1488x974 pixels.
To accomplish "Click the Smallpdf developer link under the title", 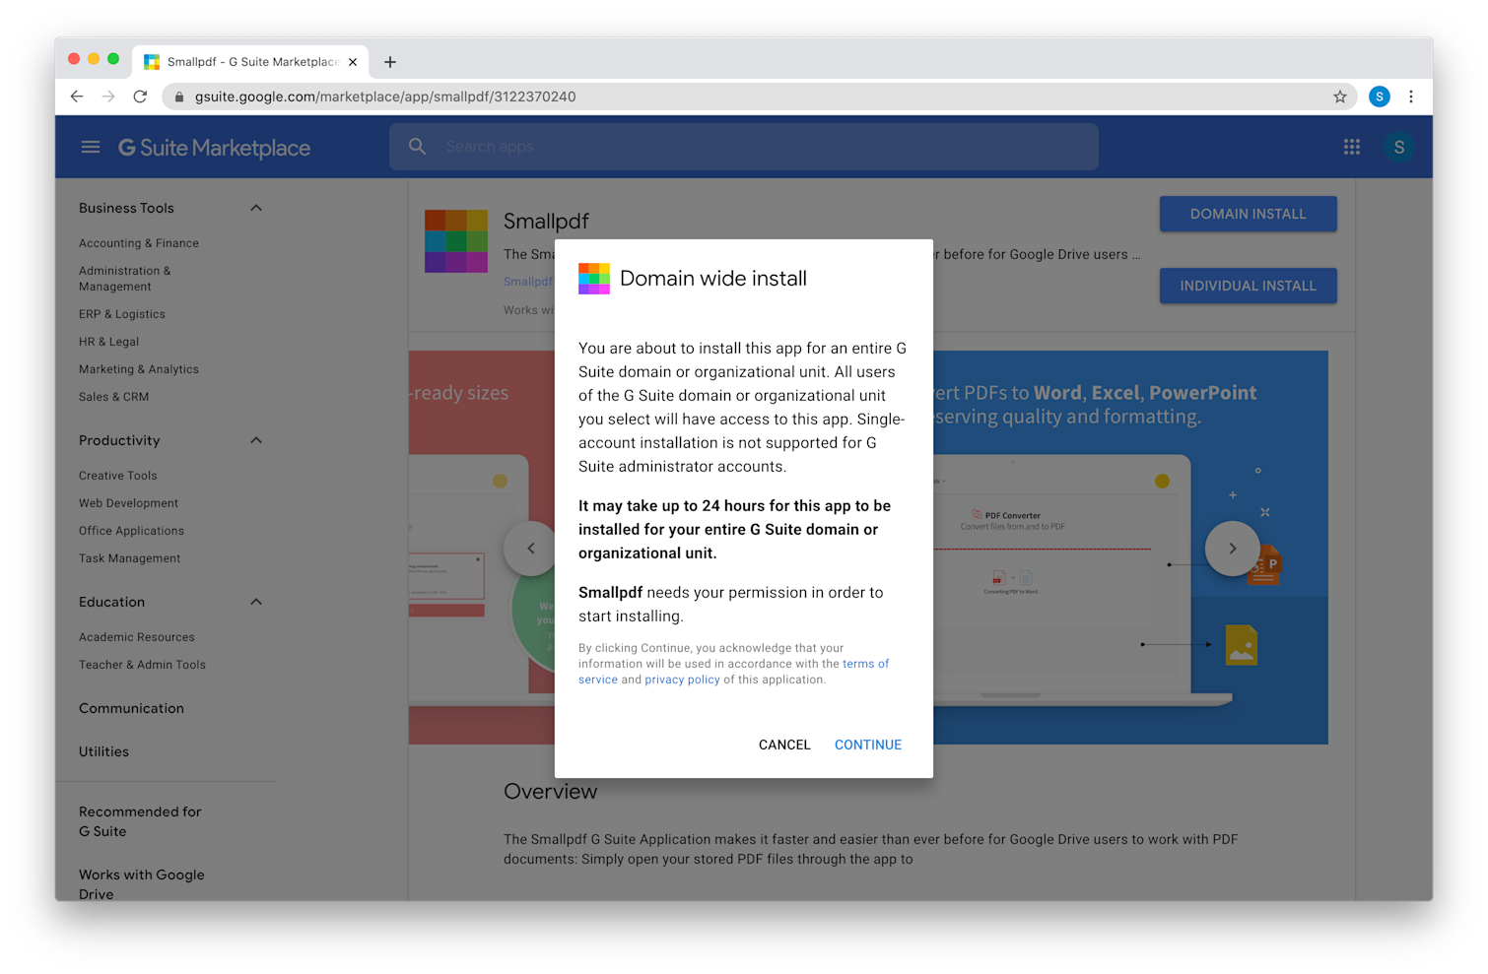I will coord(528,282).
